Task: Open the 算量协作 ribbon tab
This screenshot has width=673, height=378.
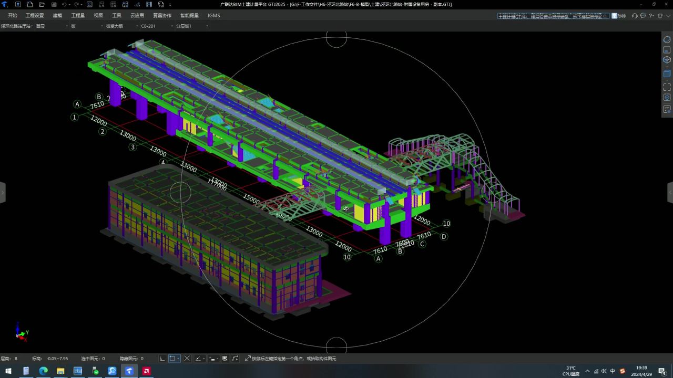Action: tap(162, 15)
